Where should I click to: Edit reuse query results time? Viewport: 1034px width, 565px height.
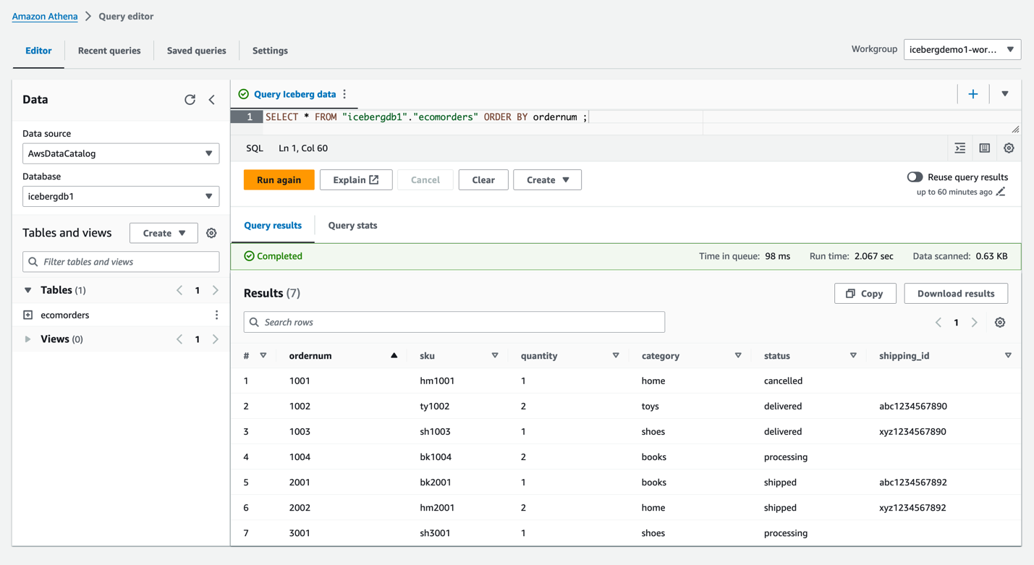(1001, 192)
